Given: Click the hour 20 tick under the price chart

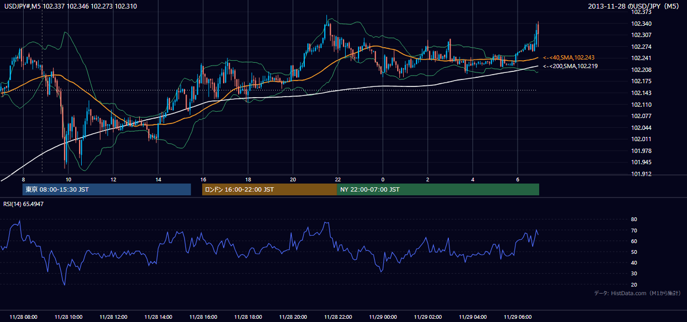Looking at the screenshot, I should coord(293,179).
